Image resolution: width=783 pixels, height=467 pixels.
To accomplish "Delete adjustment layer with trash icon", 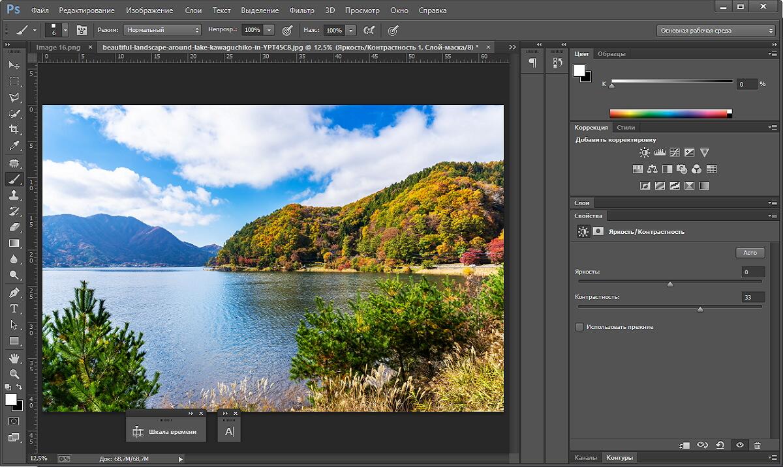I will point(758,446).
